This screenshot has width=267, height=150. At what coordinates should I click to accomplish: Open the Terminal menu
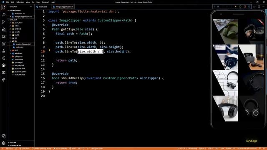45,2
